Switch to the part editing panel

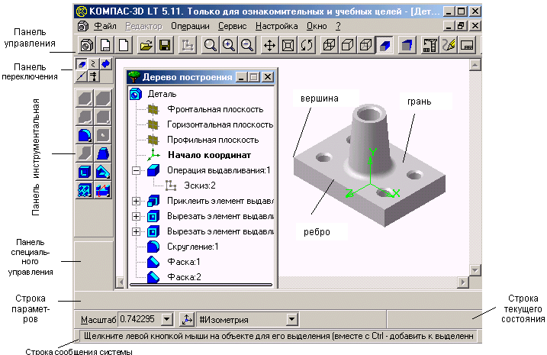click(82, 64)
